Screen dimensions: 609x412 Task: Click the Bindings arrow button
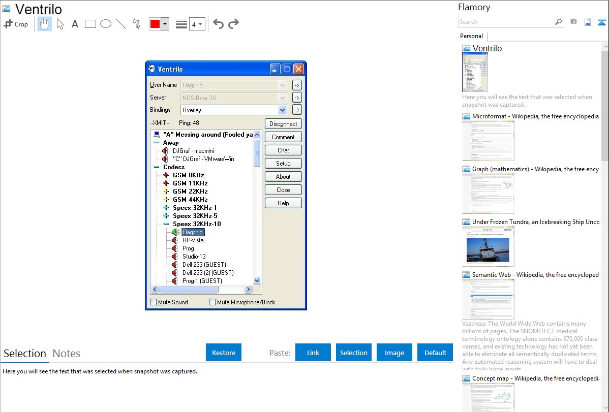(x=297, y=110)
